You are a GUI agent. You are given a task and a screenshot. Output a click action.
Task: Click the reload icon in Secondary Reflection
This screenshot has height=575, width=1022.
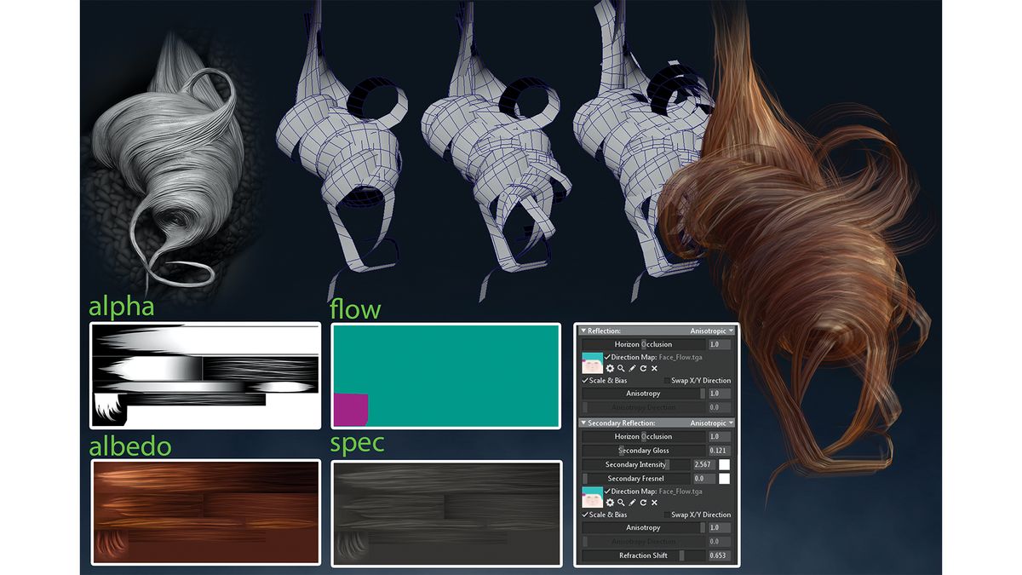click(x=644, y=502)
